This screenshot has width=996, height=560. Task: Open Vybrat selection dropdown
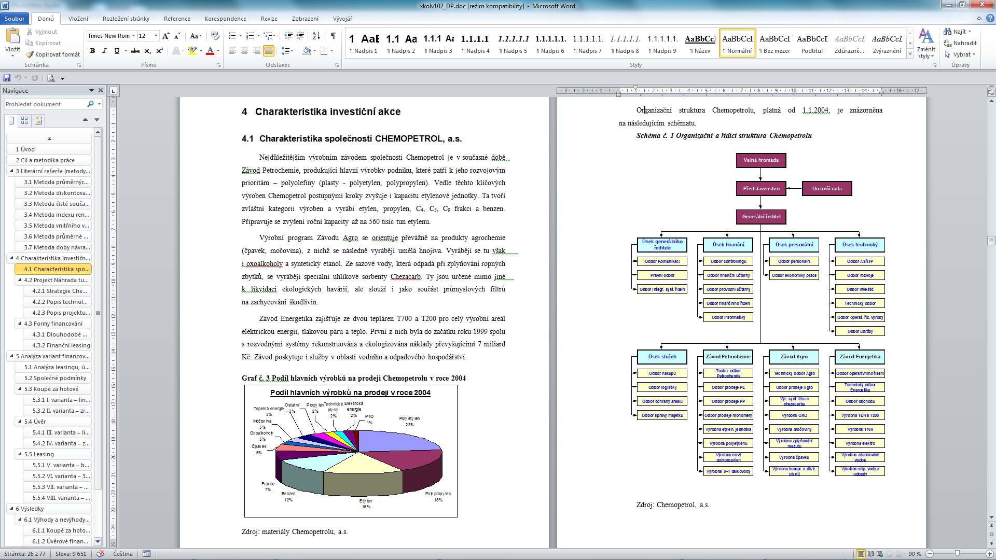pyautogui.click(x=961, y=54)
